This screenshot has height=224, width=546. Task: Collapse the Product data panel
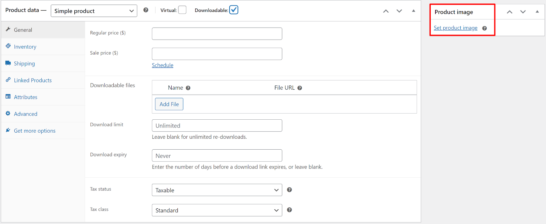point(414,11)
